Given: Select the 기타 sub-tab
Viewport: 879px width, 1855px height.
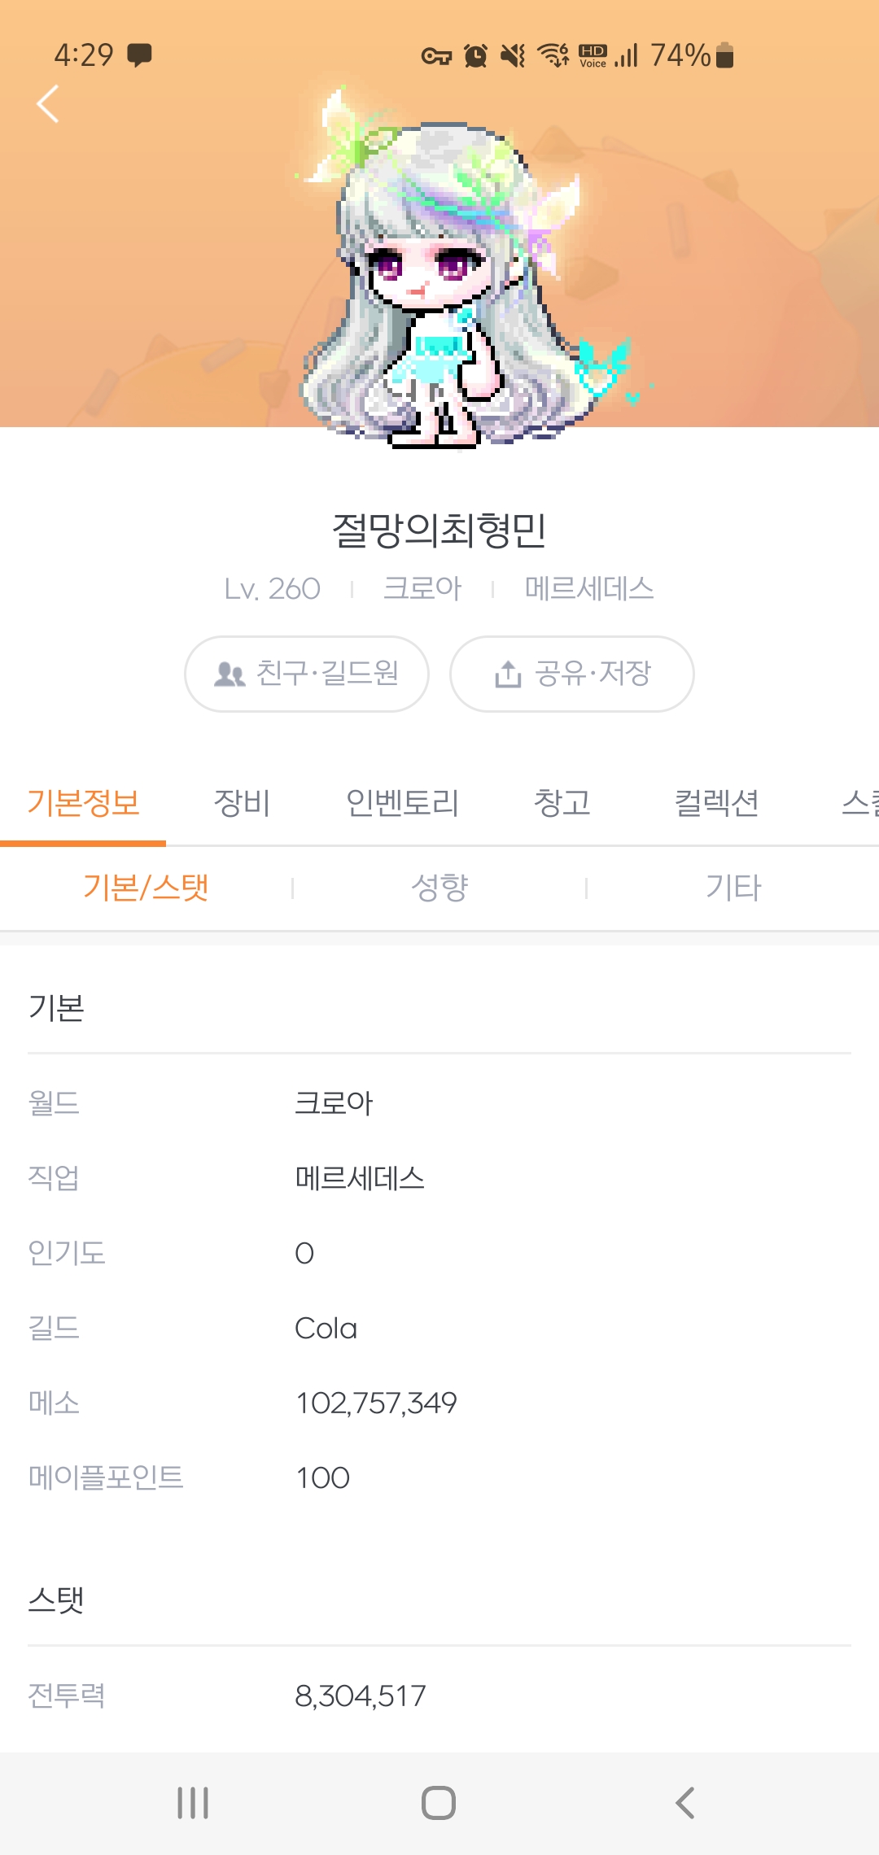Looking at the screenshot, I should [x=733, y=888].
